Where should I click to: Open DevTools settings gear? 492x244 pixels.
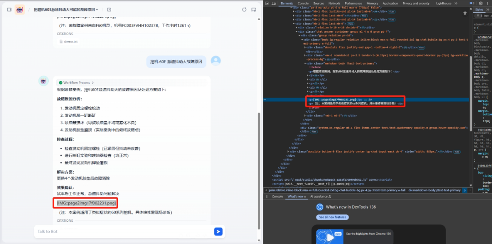481,4
